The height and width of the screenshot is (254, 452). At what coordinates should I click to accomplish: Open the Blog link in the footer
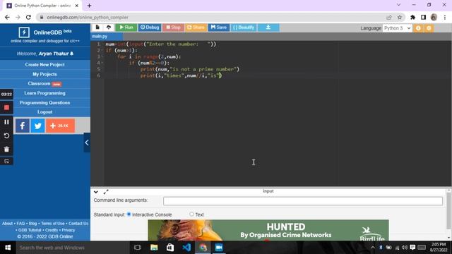click(33, 224)
